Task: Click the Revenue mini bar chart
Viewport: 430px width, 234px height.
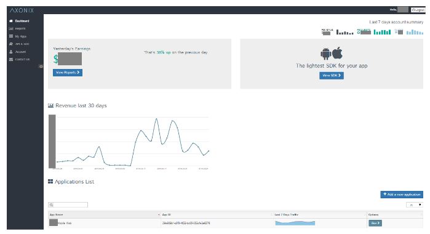Action: point(344,32)
